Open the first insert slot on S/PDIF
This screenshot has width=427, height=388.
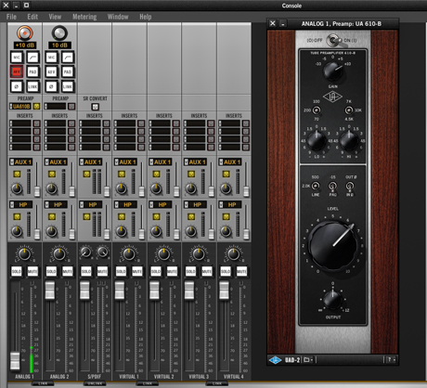90,123
